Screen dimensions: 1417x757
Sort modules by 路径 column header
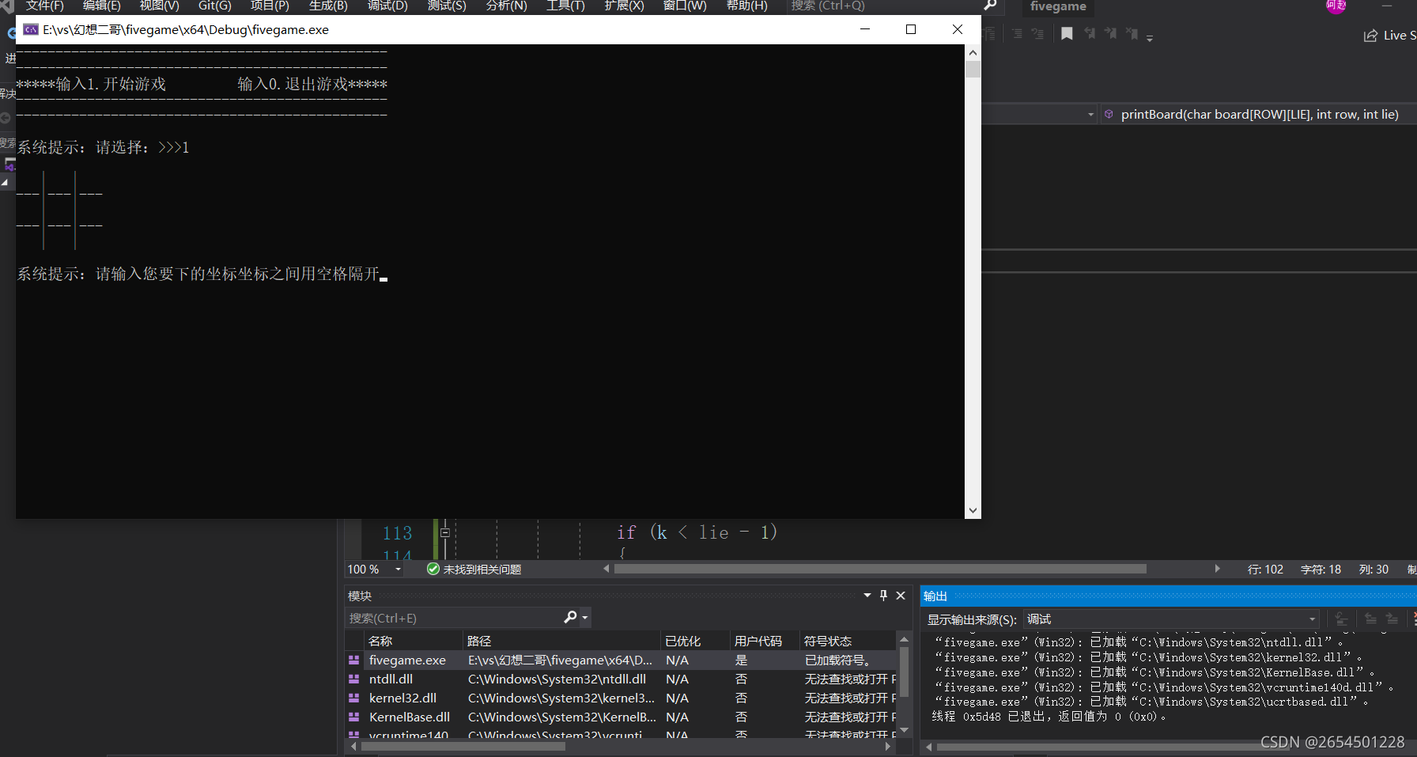pyautogui.click(x=561, y=641)
